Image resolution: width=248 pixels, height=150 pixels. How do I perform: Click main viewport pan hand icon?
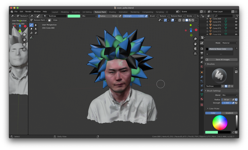195,44
